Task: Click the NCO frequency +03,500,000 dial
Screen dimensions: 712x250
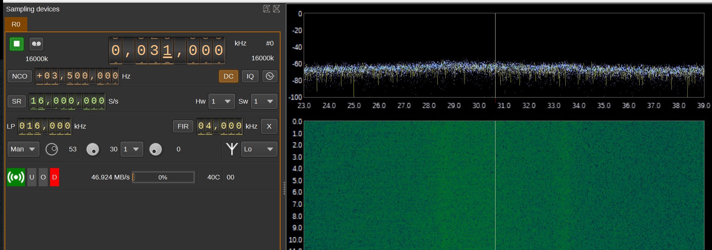Action: [x=77, y=76]
